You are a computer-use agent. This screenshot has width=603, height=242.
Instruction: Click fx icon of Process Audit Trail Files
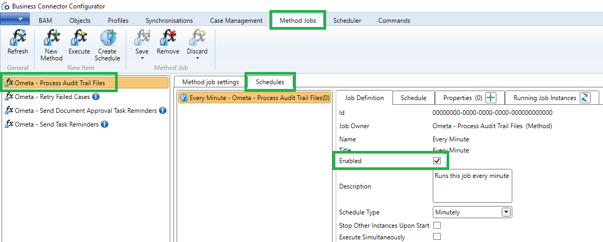click(x=9, y=83)
